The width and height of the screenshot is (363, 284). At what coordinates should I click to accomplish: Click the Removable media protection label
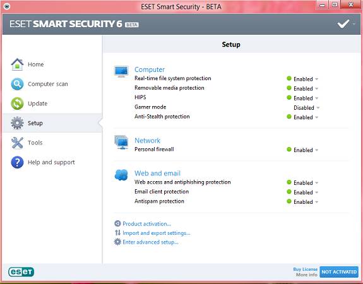[x=169, y=88]
